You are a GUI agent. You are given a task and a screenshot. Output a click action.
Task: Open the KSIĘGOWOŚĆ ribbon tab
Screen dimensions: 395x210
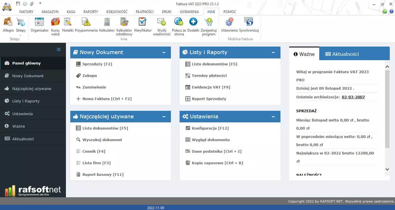click(117, 12)
